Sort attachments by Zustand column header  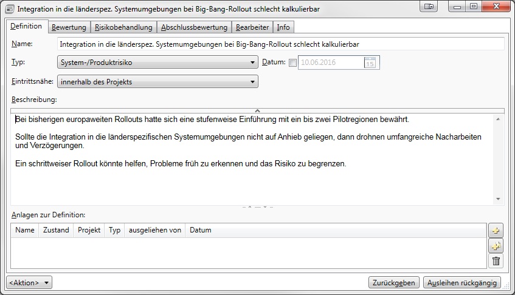[56, 230]
